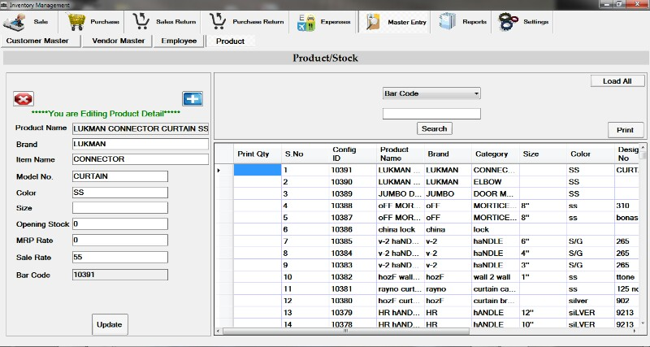Click the Size column header
The width and height of the screenshot is (650, 347).
tap(543, 154)
